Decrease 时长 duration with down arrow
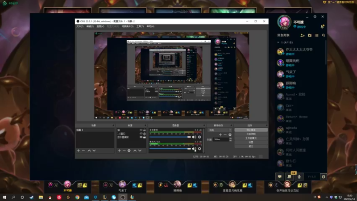 point(230,140)
